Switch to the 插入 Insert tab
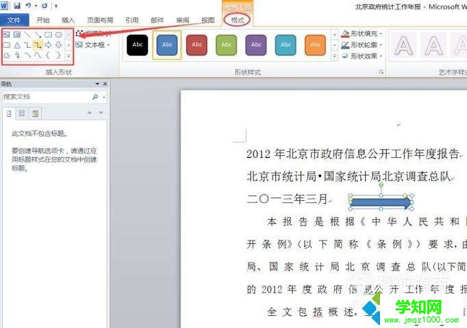 (68, 20)
